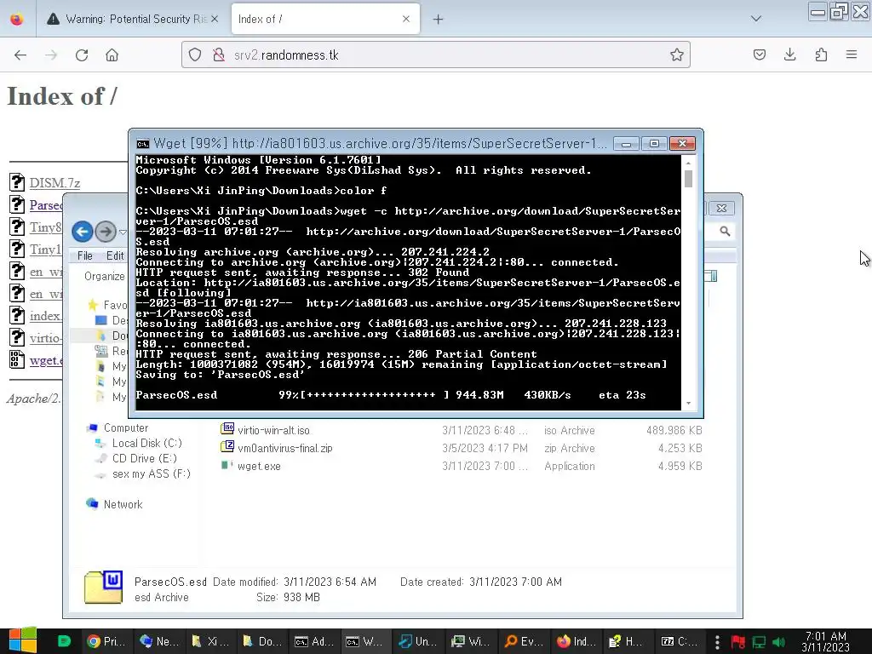Switch to the 'Un...' taskbar button

point(417,642)
